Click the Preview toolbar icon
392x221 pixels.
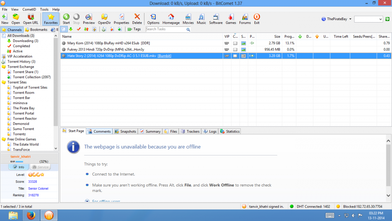pyautogui.click(x=89, y=19)
